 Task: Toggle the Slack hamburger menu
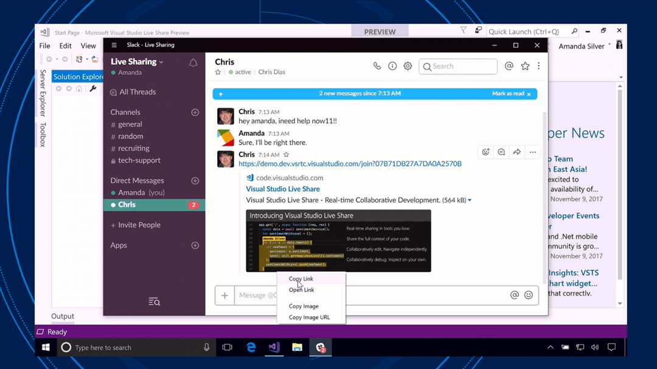pyautogui.click(x=114, y=45)
